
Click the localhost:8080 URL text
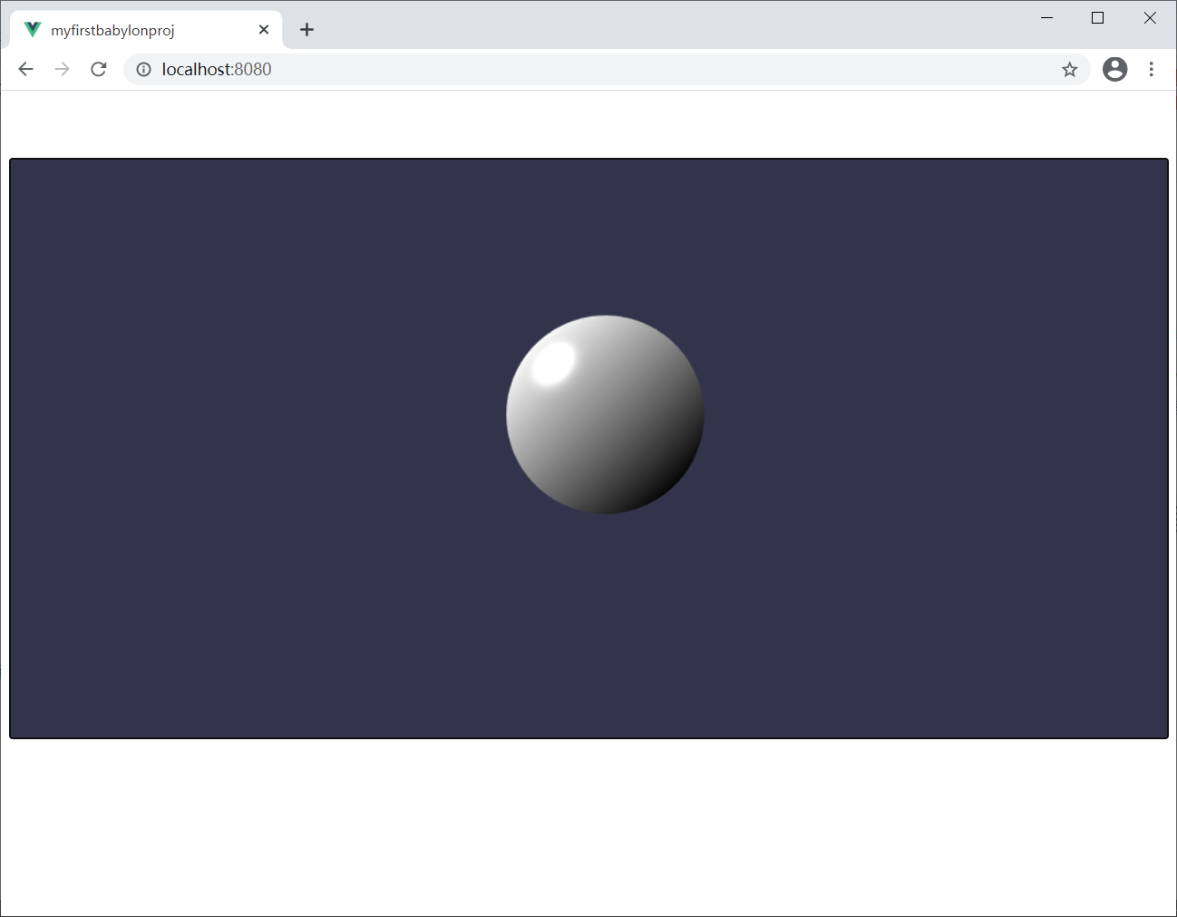click(216, 69)
